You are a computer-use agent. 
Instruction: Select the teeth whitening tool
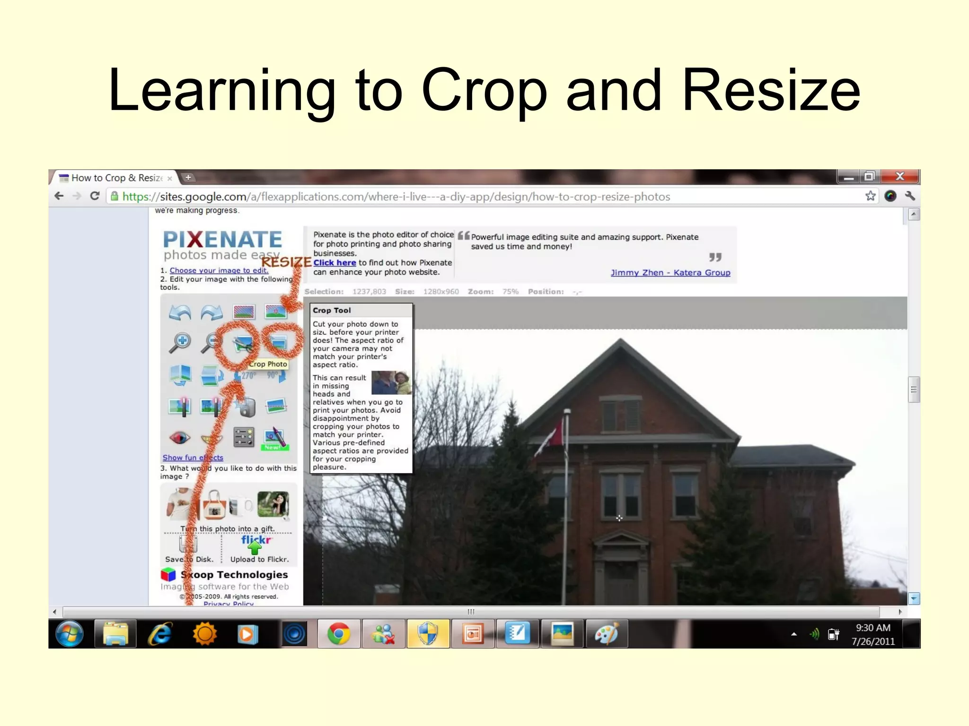tap(211, 439)
